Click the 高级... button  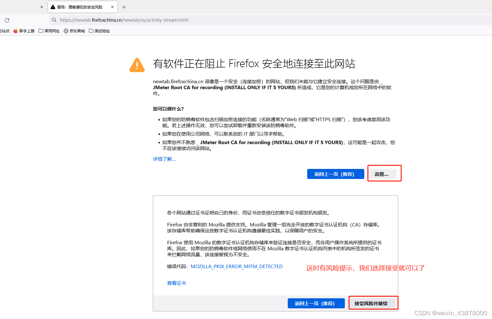click(x=382, y=174)
